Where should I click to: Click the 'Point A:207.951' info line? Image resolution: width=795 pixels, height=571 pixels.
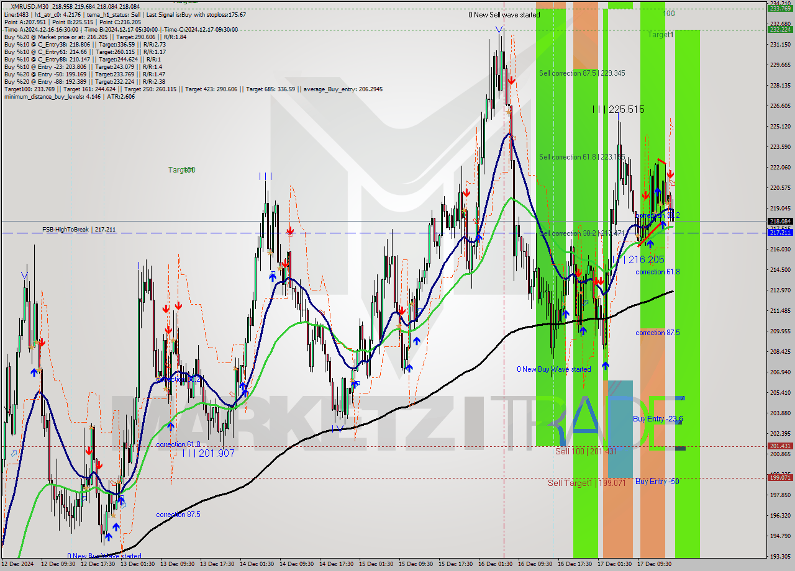click(73, 22)
